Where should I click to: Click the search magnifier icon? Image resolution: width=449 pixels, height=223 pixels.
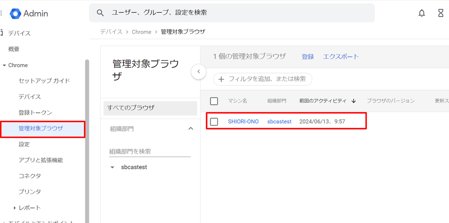(100, 13)
